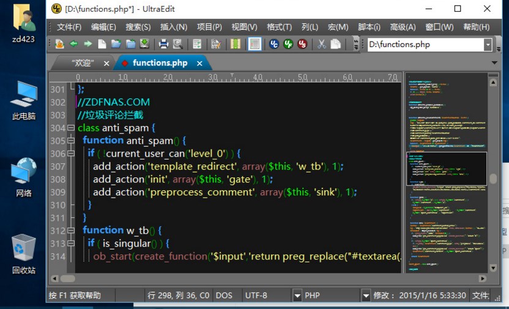The width and height of the screenshot is (509, 309).
Task: Click the print icon in toolbar
Action: [x=163, y=44]
